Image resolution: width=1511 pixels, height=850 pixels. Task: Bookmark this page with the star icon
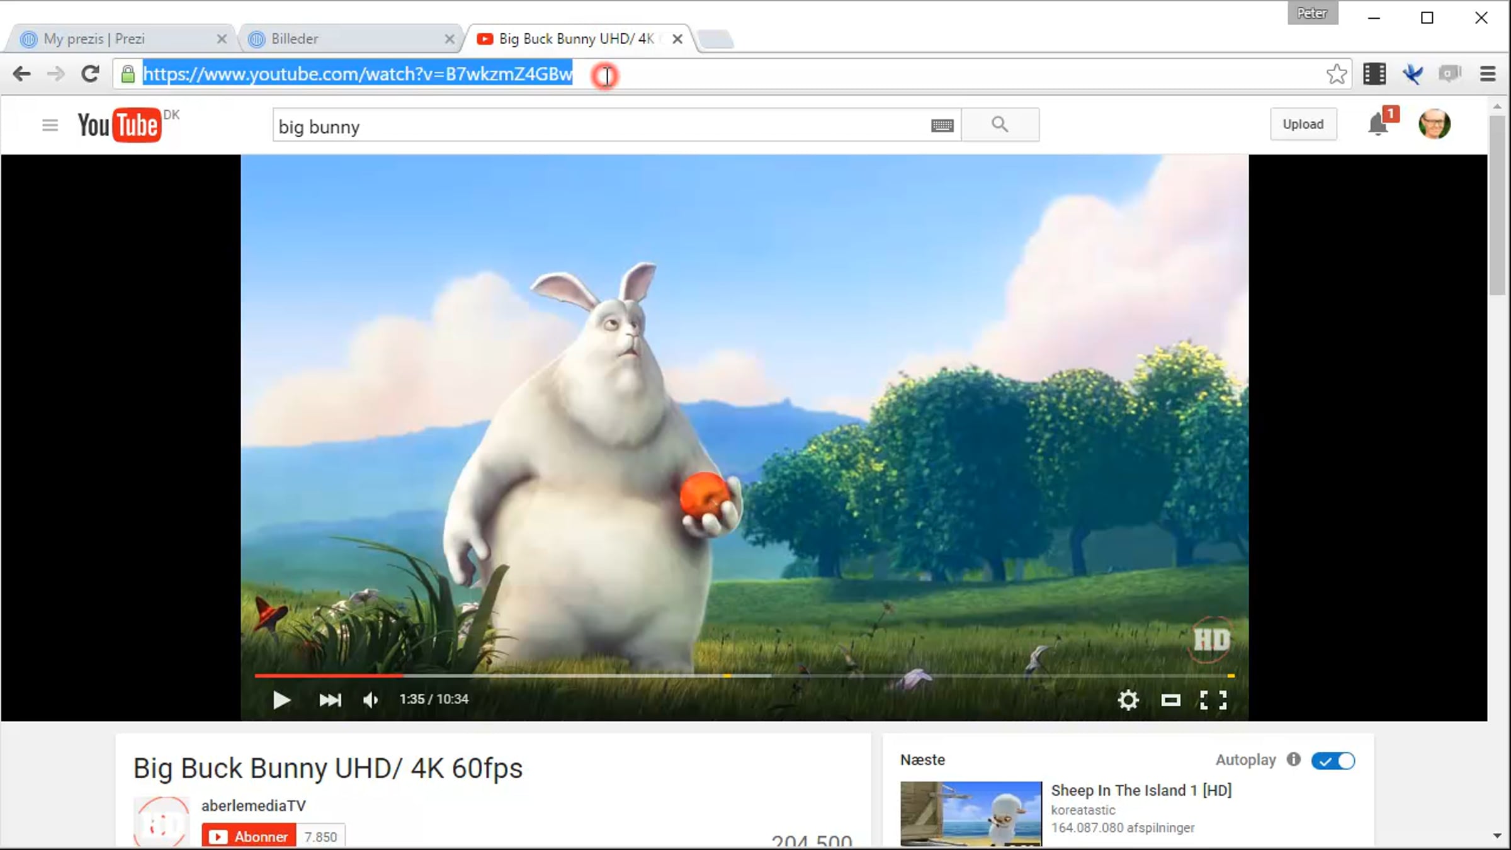(1336, 74)
